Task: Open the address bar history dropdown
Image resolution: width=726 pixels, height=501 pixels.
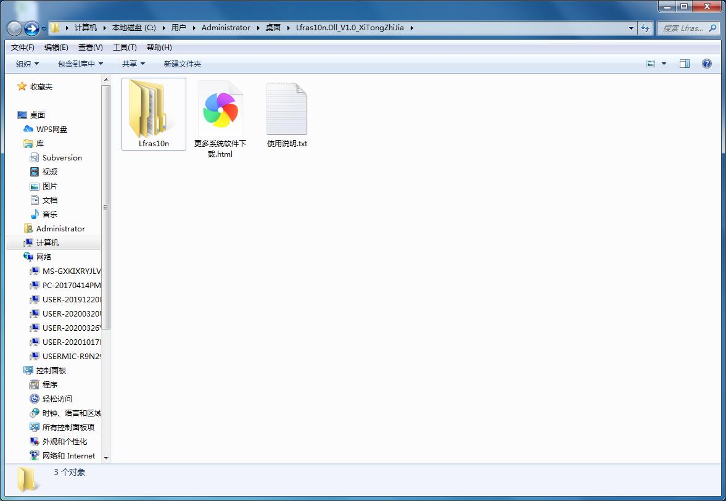Action: pos(631,28)
